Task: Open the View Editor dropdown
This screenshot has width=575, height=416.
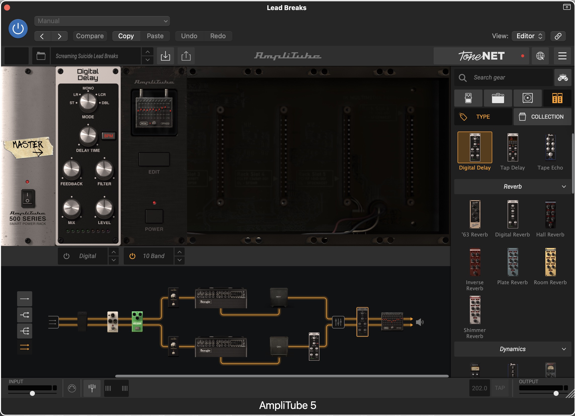Action: (x=529, y=36)
